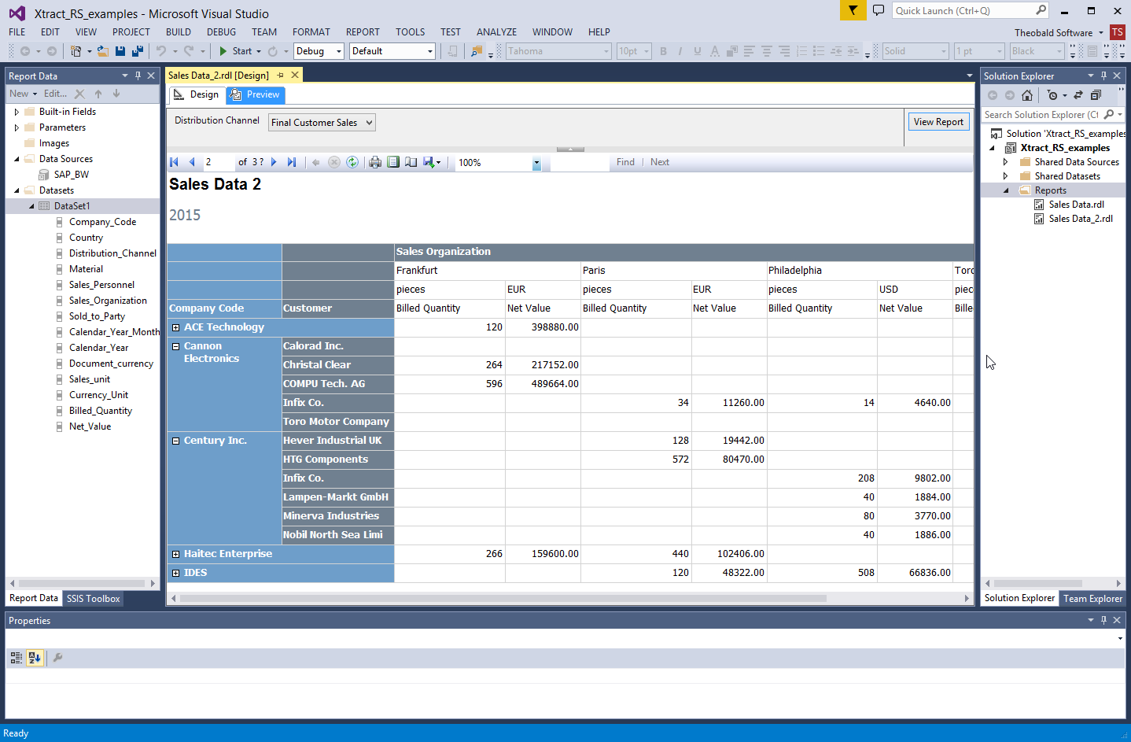Open the zoom level 100% dropdown
The height and width of the screenshot is (742, 1131).
point(536,163)
